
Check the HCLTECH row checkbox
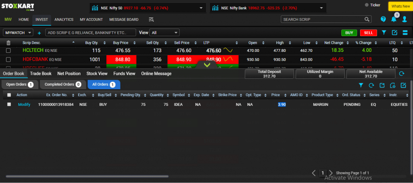8,50
